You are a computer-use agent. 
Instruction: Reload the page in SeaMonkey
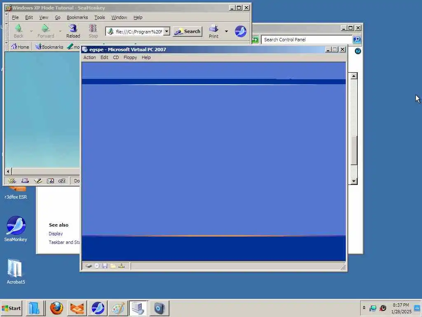(73, 31)
